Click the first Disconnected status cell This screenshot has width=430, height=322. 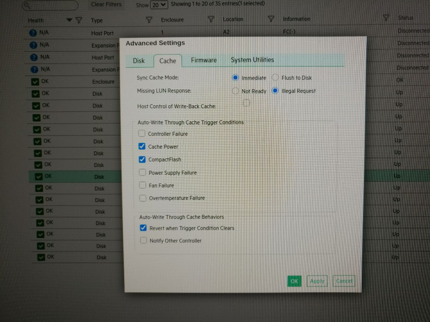point(414,31)
